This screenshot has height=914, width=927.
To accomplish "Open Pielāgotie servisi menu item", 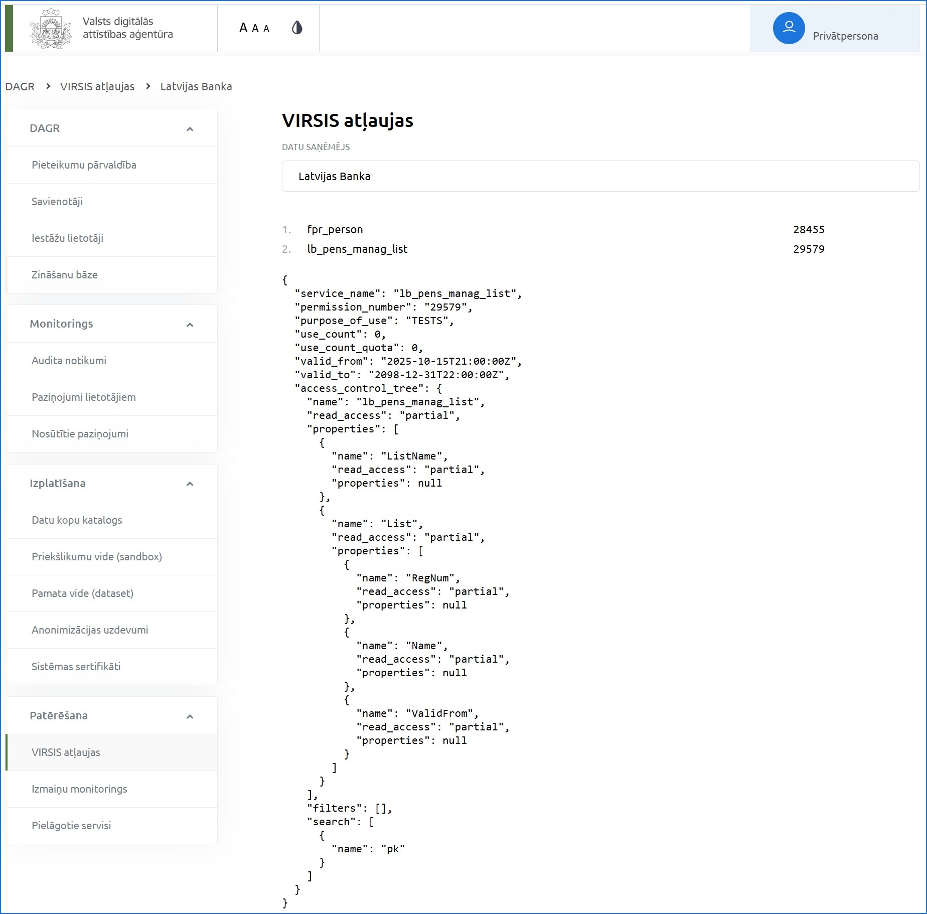I will coord(111,826).
